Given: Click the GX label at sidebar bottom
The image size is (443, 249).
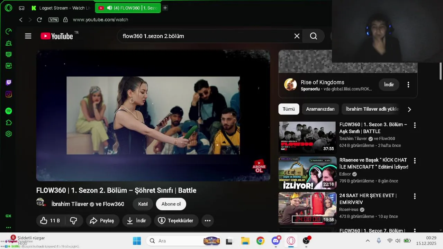Looking at the screenshot, I should 8,216.
